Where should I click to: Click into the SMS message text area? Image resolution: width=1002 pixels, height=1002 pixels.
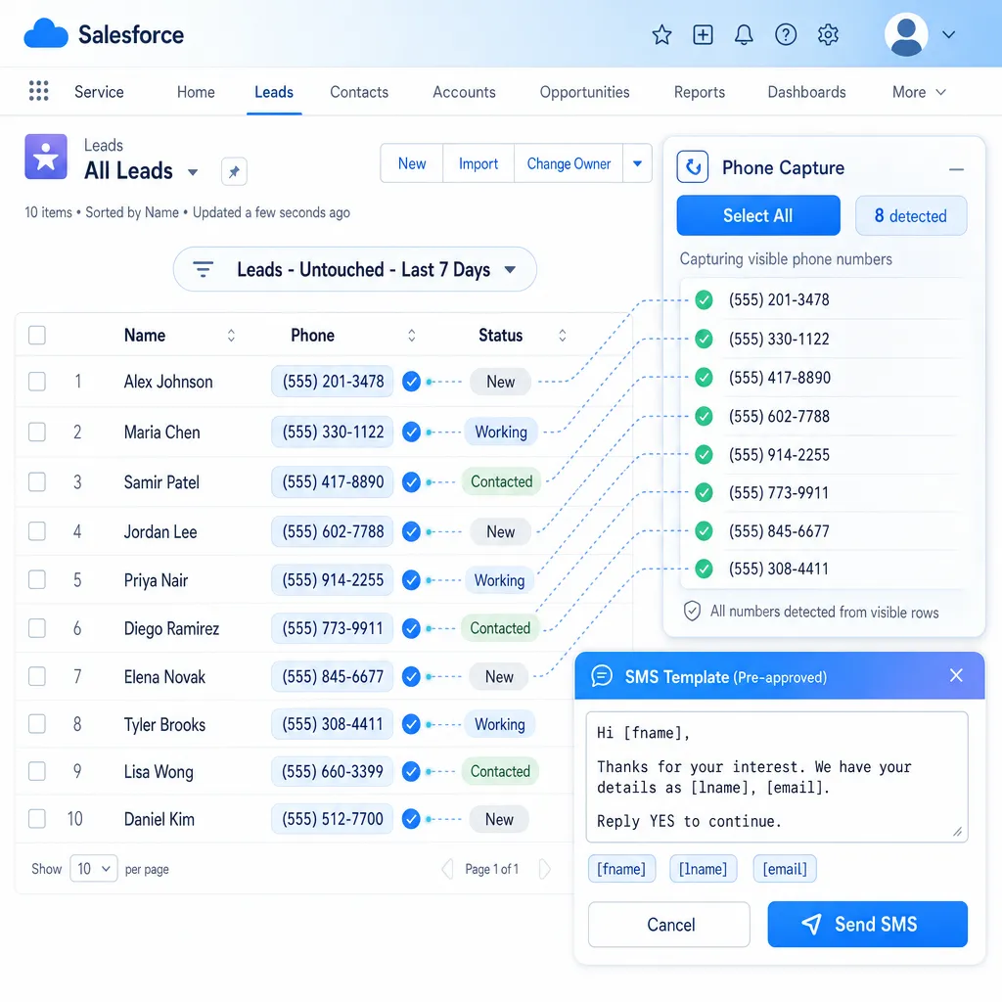(776, 777)
